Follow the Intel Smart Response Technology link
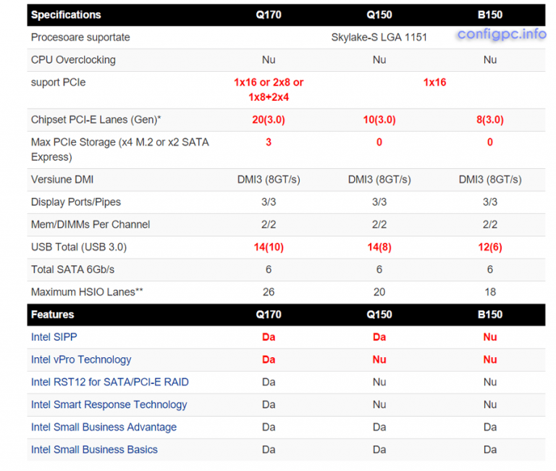The height and width of the screenshot is (471, 556). tap(109, 404)
